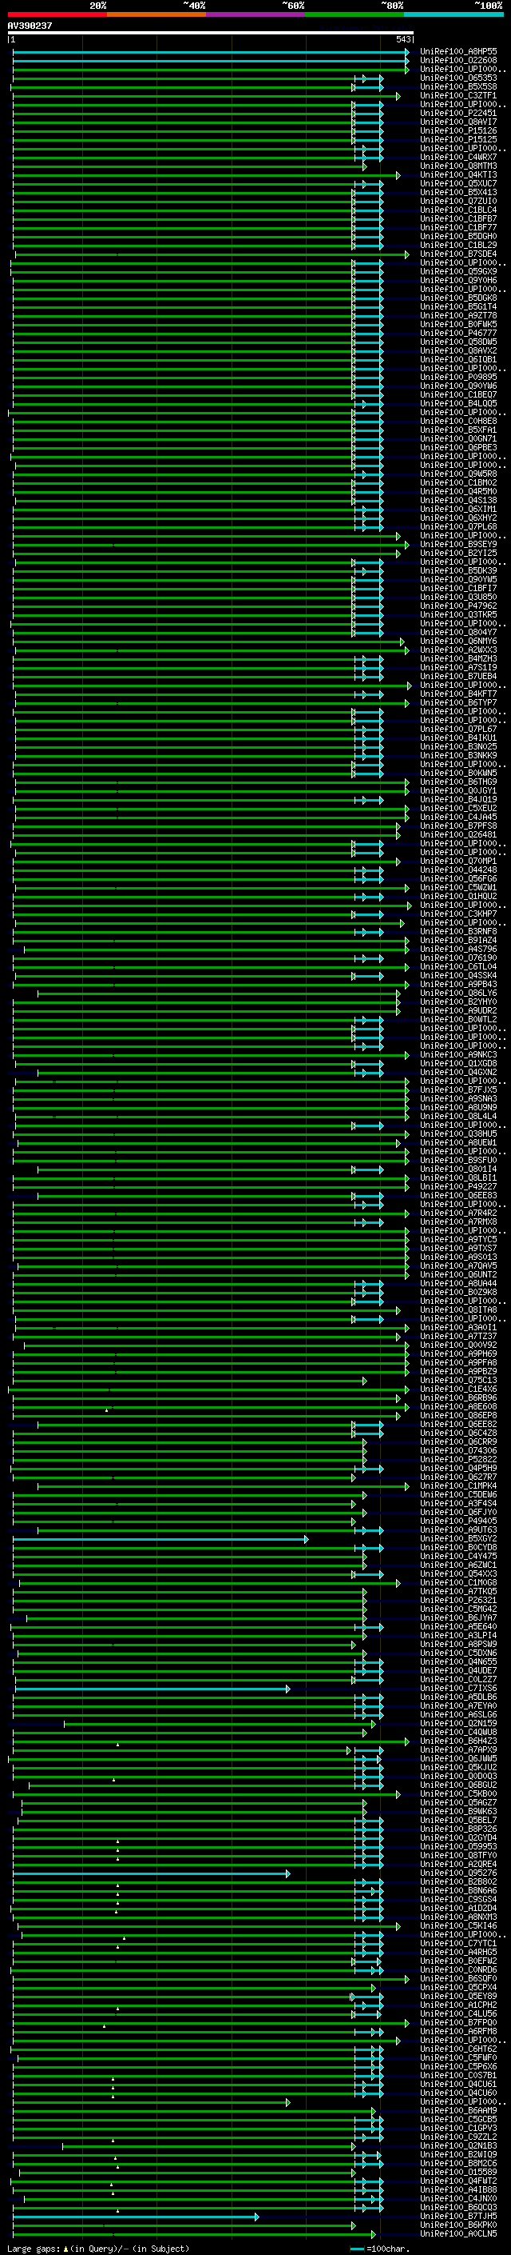Click the Large gaps legend text

click(98, 2248)
